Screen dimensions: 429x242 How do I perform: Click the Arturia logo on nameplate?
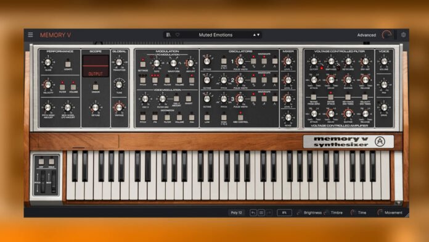(380, 141)
